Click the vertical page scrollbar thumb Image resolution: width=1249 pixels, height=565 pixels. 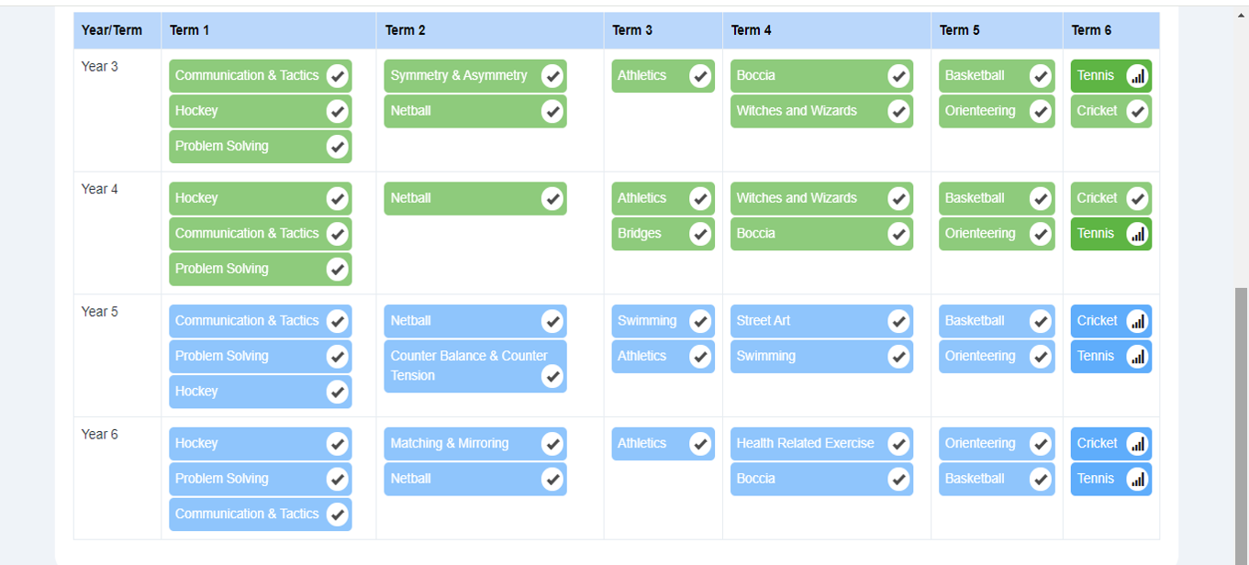(1241, 422)
